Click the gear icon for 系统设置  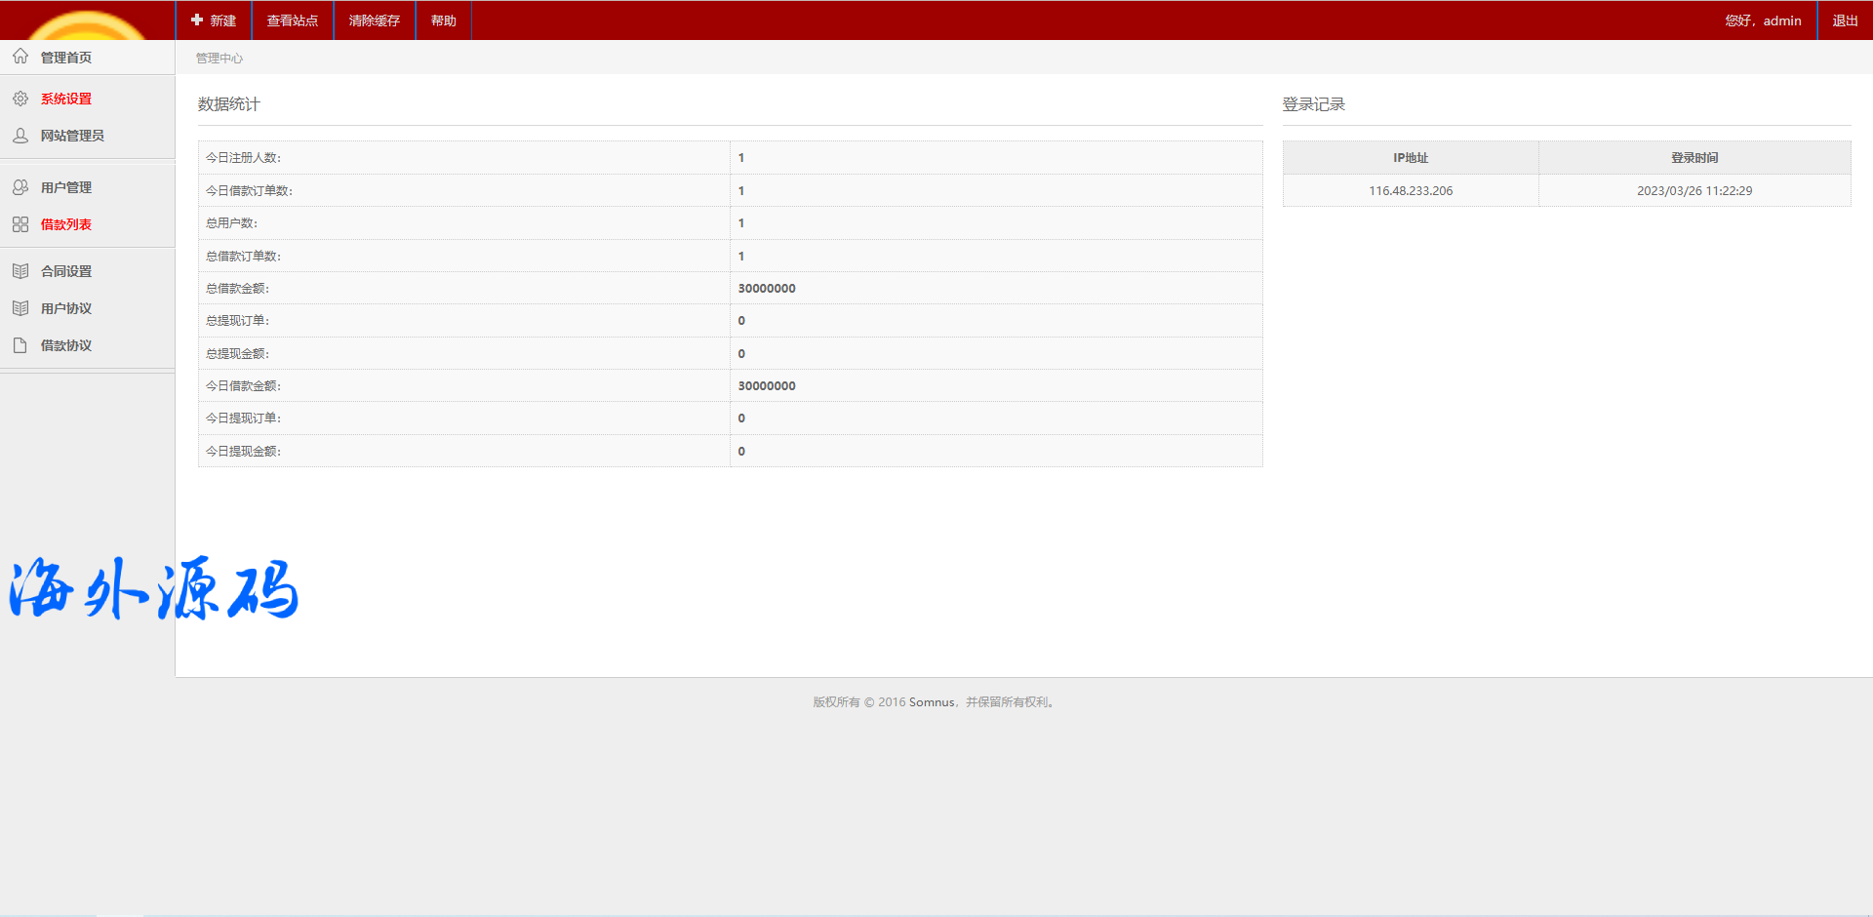(20, 99)
